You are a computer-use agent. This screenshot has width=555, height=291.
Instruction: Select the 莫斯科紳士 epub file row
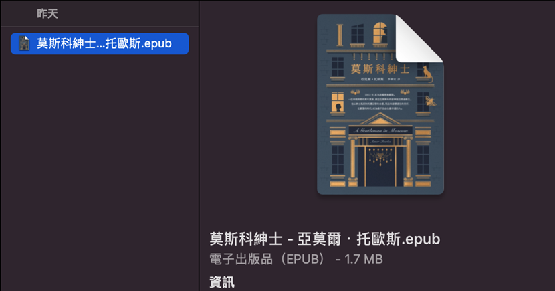(x=100, y=43)
